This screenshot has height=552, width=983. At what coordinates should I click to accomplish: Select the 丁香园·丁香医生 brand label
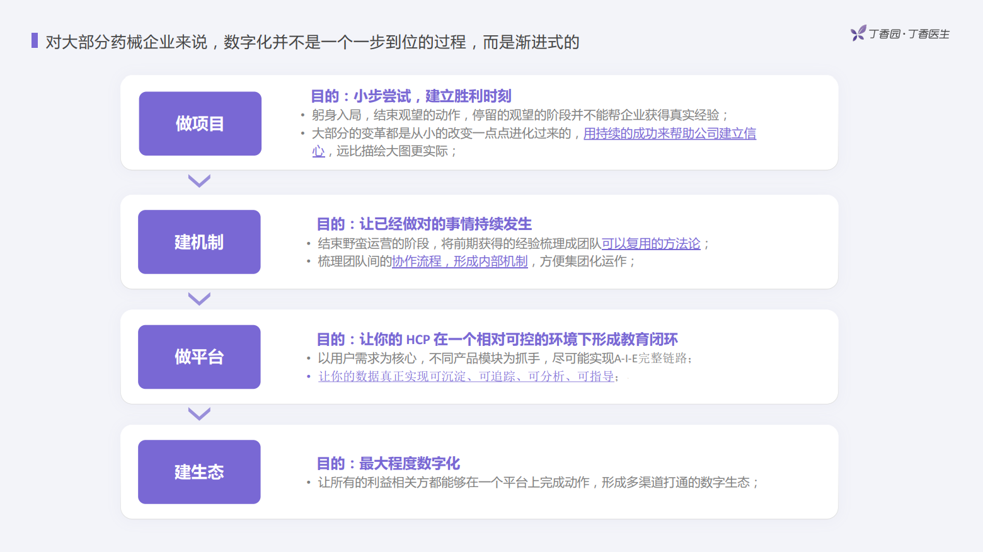click(909, 33)
